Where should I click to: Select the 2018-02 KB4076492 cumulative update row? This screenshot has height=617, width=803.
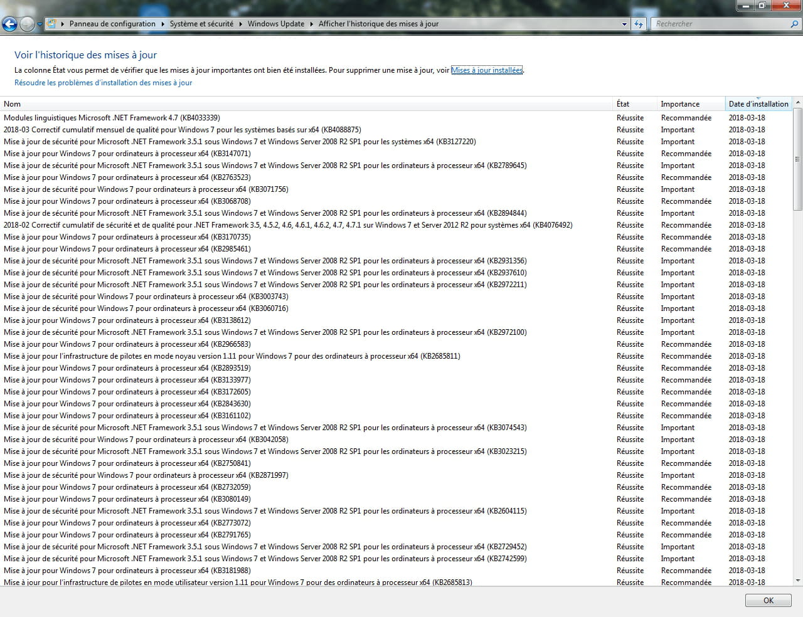coord(396,225)
